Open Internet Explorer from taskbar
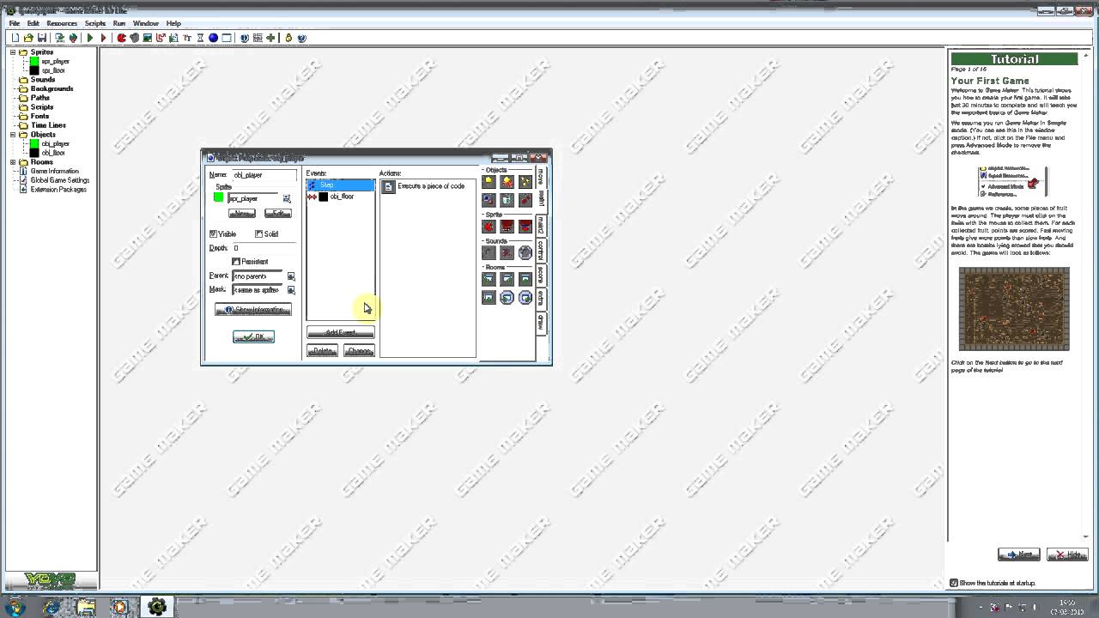This screenshot has height=618, width=1099. 53,607
